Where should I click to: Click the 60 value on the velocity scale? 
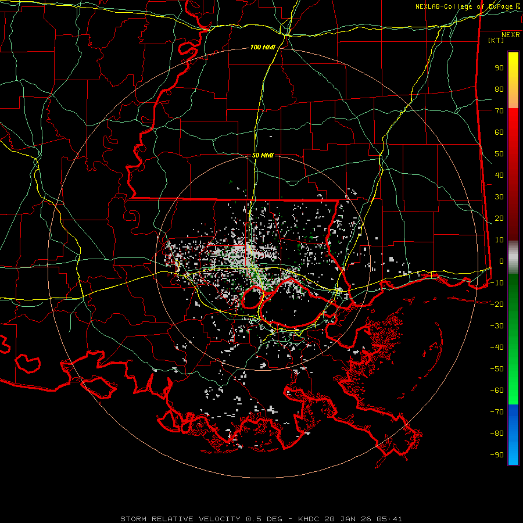pyautogui.click(x=499, y=132)
